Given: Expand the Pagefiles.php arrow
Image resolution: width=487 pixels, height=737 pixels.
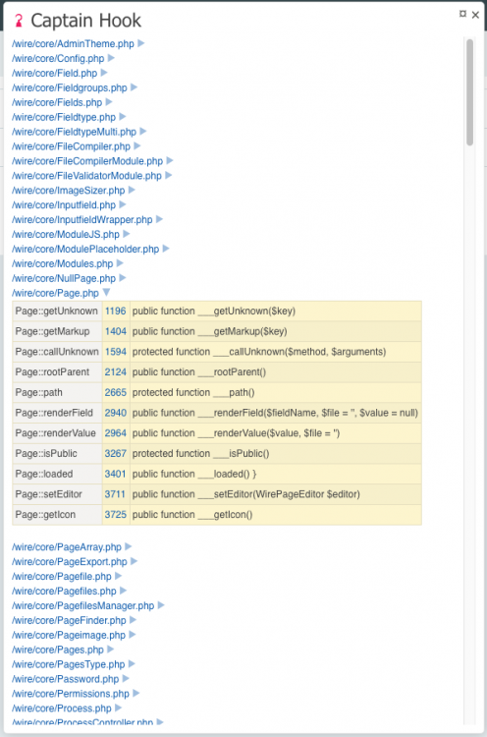Looking at the screenshot, I should [x=124, y=591].
